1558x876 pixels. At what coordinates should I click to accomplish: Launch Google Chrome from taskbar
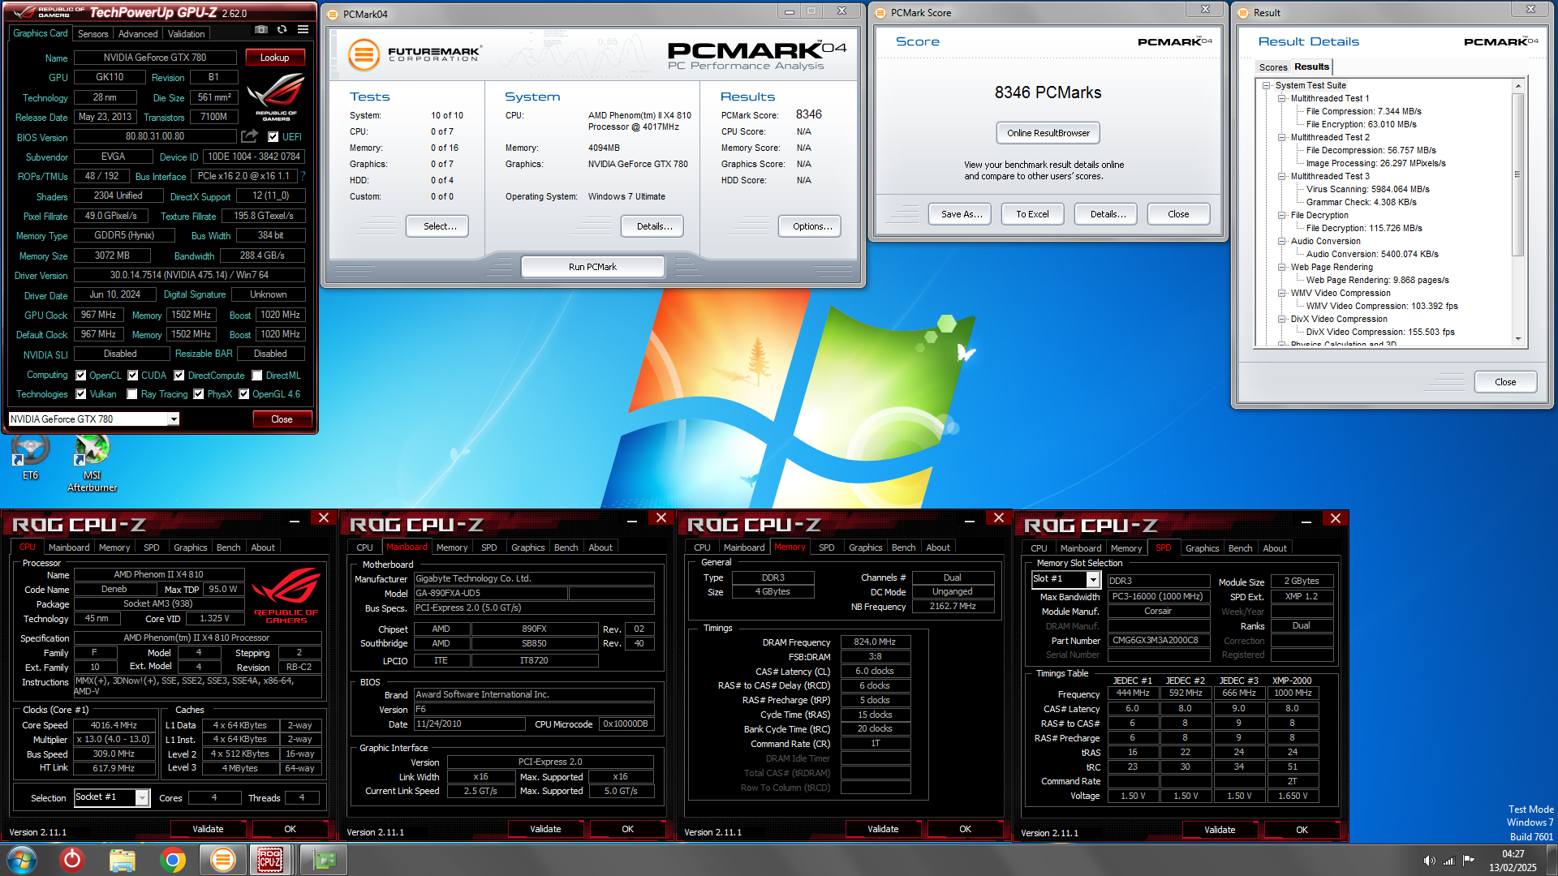[172, 860]
